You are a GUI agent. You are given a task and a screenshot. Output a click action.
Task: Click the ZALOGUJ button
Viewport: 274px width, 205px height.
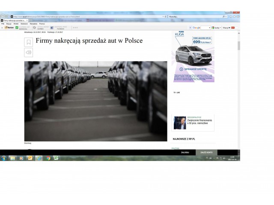coord(185,152)
